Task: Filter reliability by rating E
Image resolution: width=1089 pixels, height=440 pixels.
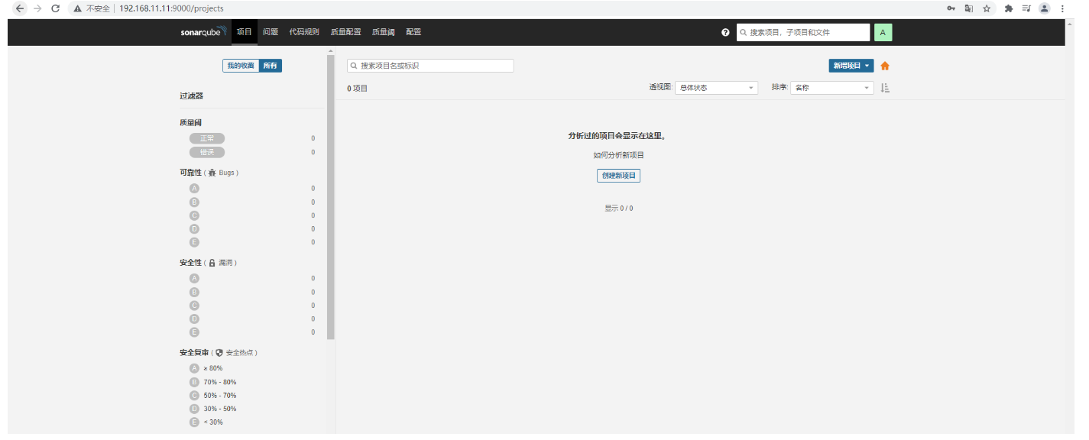Action: (x=194, y=242)
